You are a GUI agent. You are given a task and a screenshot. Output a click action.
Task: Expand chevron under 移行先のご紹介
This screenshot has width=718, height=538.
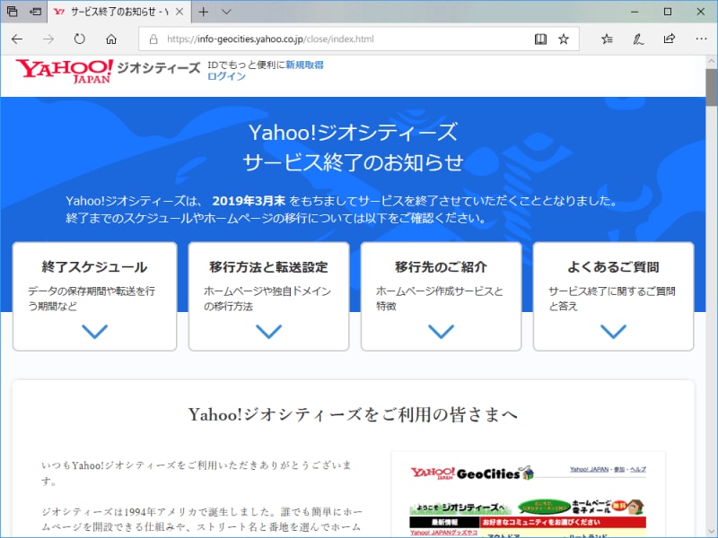click(441, 331)
